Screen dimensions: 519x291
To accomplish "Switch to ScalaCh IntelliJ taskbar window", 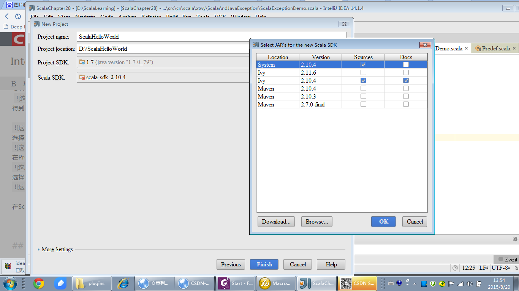I will [317, 283].
